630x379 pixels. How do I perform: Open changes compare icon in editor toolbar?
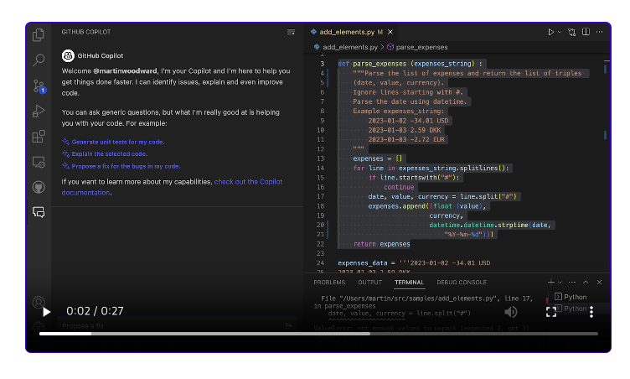[x=571, y=32]
